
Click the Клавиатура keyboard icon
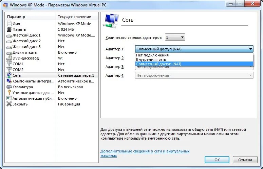click(x=9, y=87)
